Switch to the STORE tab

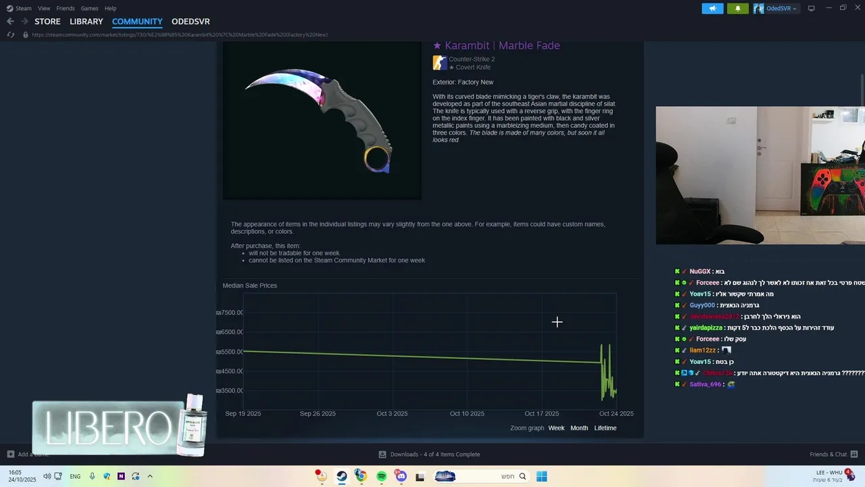click(x=47, y=22)
